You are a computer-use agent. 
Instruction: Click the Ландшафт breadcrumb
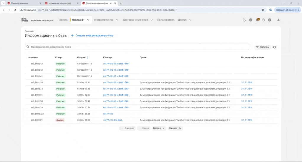pyautogui.click(x=29, y=31)
